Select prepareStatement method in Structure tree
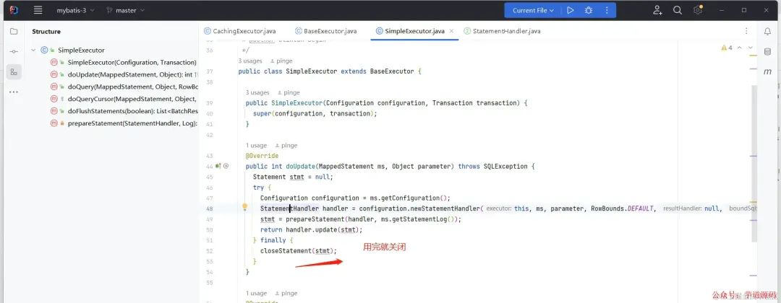This screenshot has height=303, width=781. tap(132, 123)
